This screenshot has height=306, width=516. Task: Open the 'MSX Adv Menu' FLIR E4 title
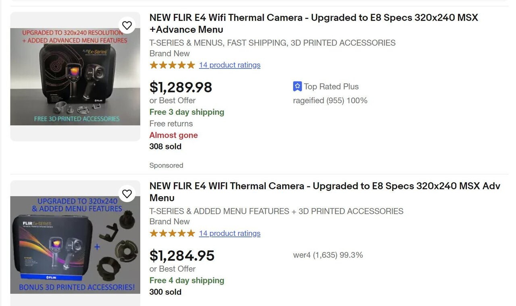tap(325, 192)
